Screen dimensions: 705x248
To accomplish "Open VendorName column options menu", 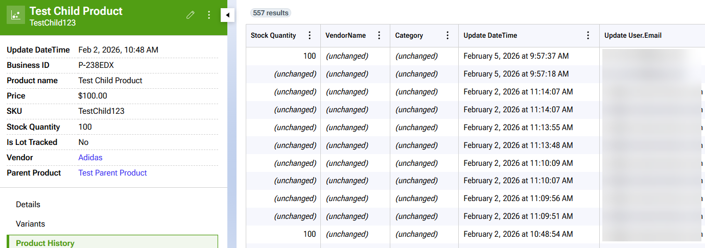I will click(x=379, y=36).
